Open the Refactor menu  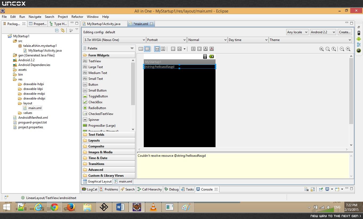[77, 17]
